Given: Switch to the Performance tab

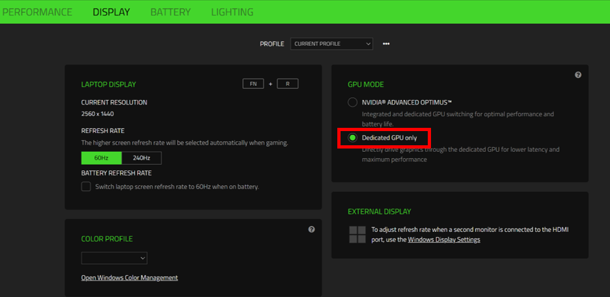Looking at the screenshot, I should pos(36,12).
